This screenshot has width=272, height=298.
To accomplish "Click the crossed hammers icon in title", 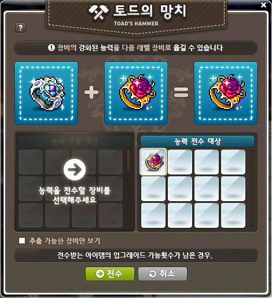I will (98, 12).
